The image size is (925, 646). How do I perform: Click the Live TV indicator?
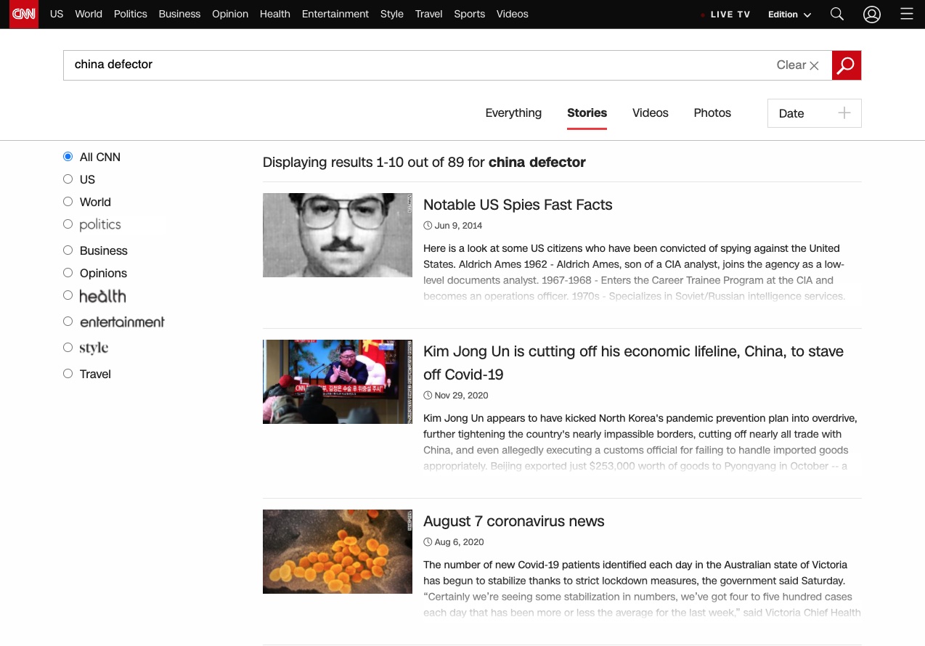[x=726, y=15]
